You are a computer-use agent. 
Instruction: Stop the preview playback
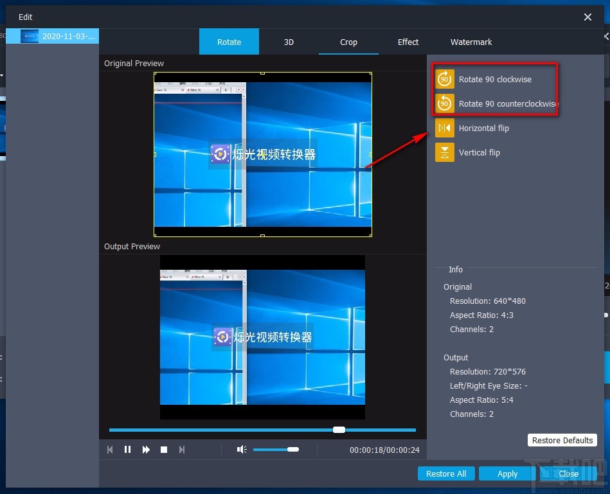pos(164,449)
